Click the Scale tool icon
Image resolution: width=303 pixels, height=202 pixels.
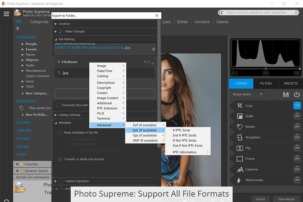pyautogui.click(x=240, y=116)
